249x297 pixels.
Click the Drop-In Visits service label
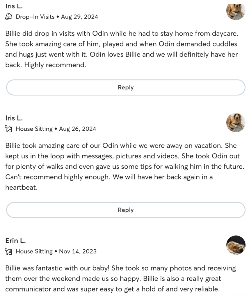35,17
